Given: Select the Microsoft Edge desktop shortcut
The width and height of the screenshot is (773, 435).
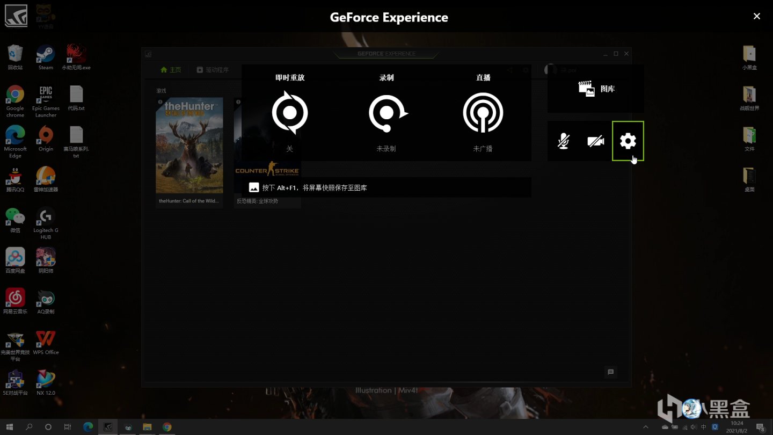Looking at the screenshot, I should (x=15, y=142).
